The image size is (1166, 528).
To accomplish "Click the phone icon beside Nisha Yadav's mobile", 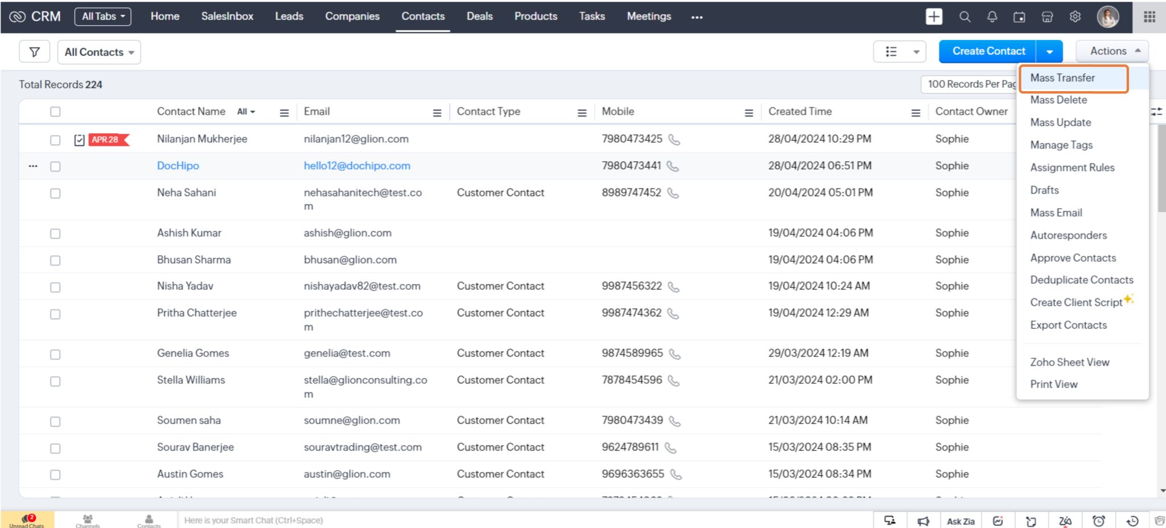I will [x=673, y=287].
